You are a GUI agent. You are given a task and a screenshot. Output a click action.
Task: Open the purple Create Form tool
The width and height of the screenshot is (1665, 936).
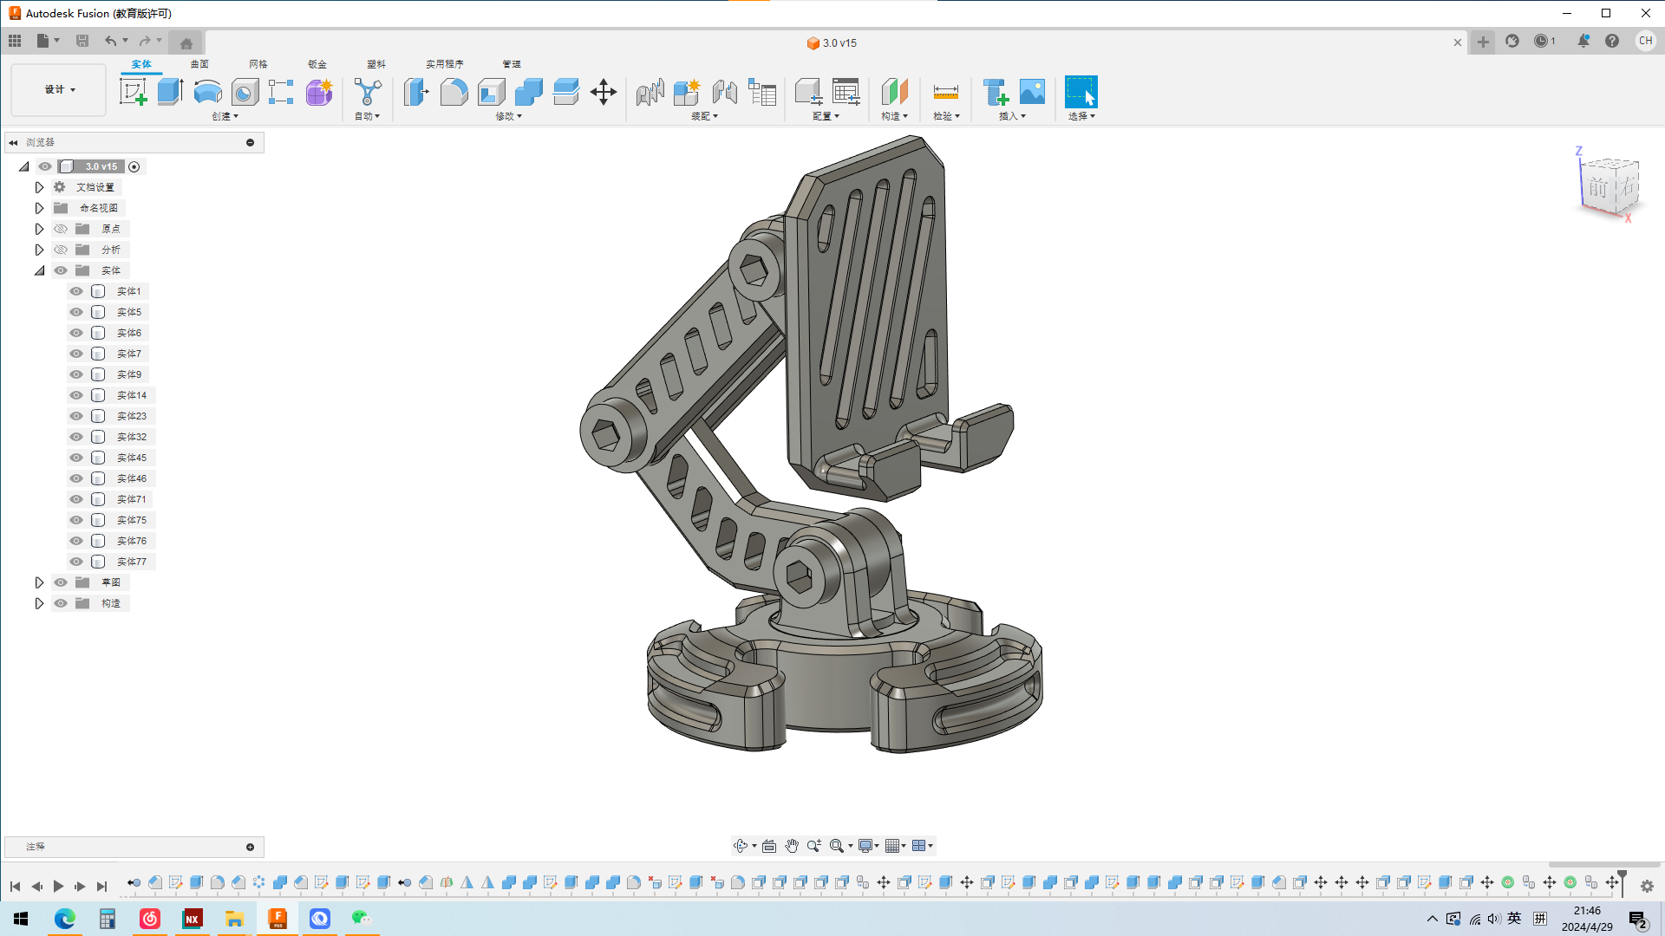tap(319, 92)
